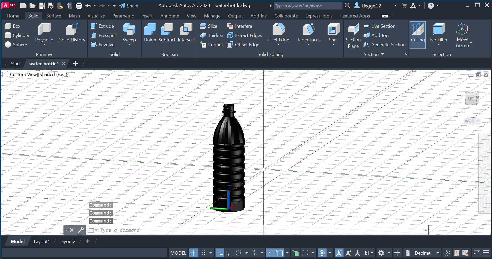Select the Sphere primitive tool

click(x=16, y=44)
